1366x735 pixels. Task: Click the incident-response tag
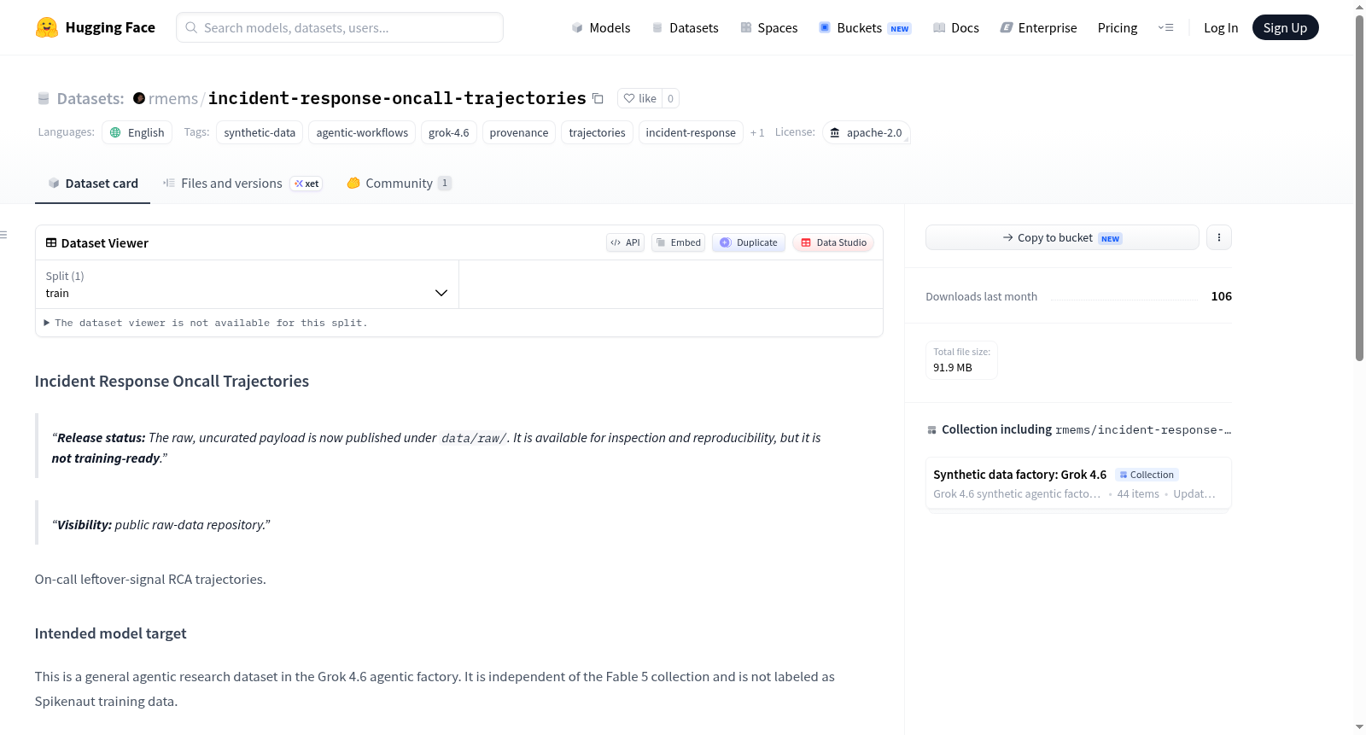[691, 132]
